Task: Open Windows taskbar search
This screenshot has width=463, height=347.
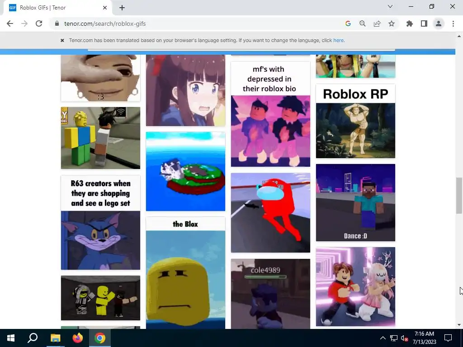Action: [x=33, y=338]
